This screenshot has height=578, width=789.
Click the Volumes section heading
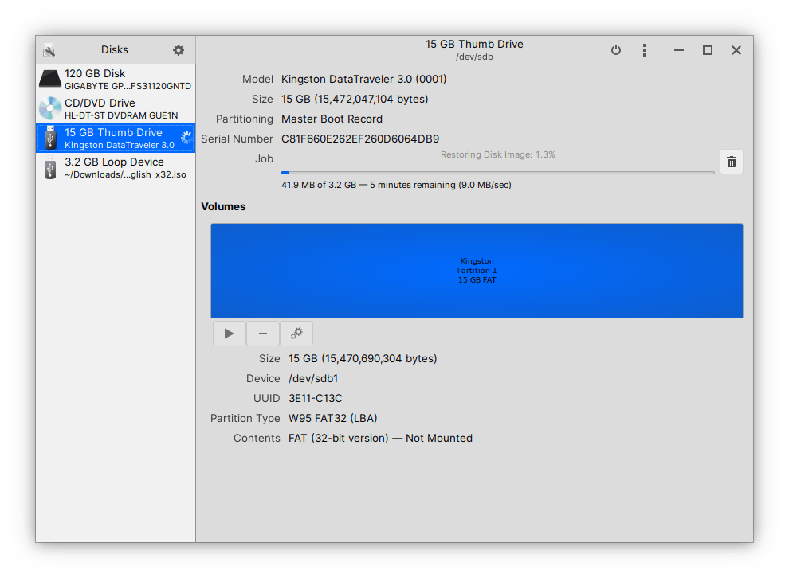coord(223,206)
